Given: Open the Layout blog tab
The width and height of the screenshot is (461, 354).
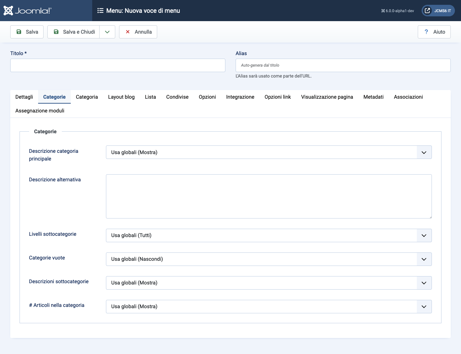Looking at the screenshot, I should (x=121, y=97).
